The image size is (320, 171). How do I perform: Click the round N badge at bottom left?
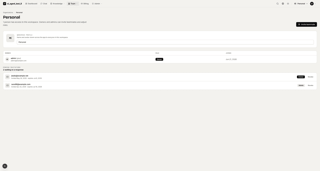coord(5,166)
